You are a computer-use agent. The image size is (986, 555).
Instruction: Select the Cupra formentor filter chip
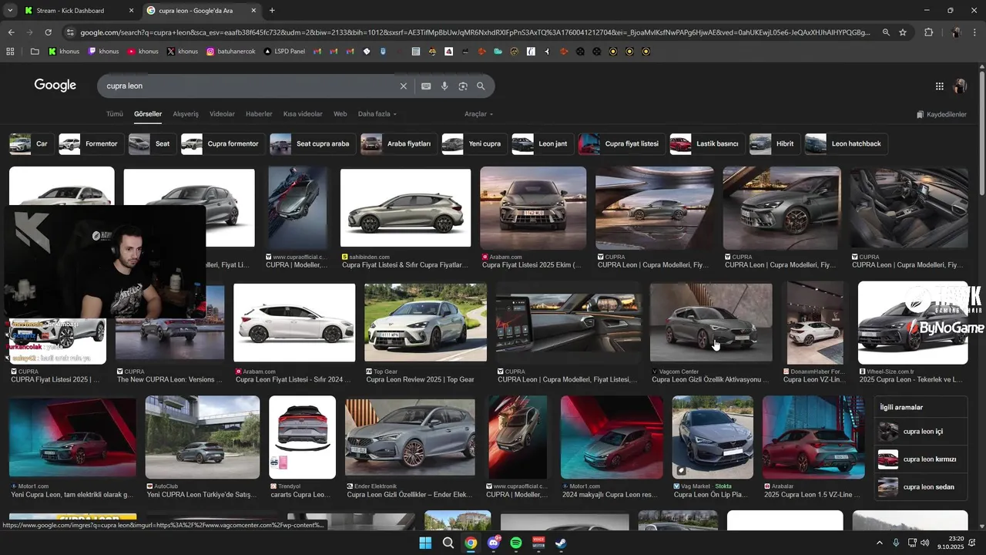point(223,144)
